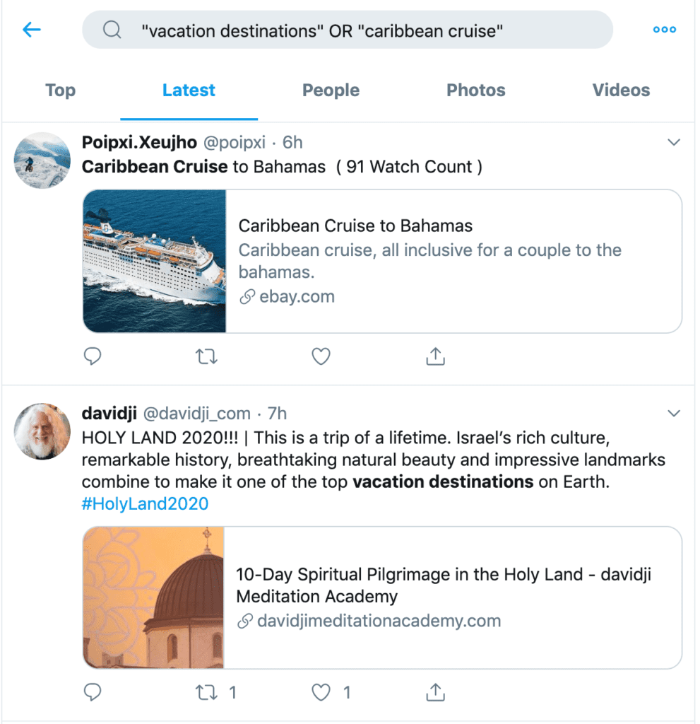Go back using the left arrow
700x724 pixels.
tap(32, 30)
